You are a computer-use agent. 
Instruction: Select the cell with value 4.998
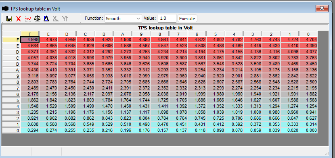(x=30, y=39)
